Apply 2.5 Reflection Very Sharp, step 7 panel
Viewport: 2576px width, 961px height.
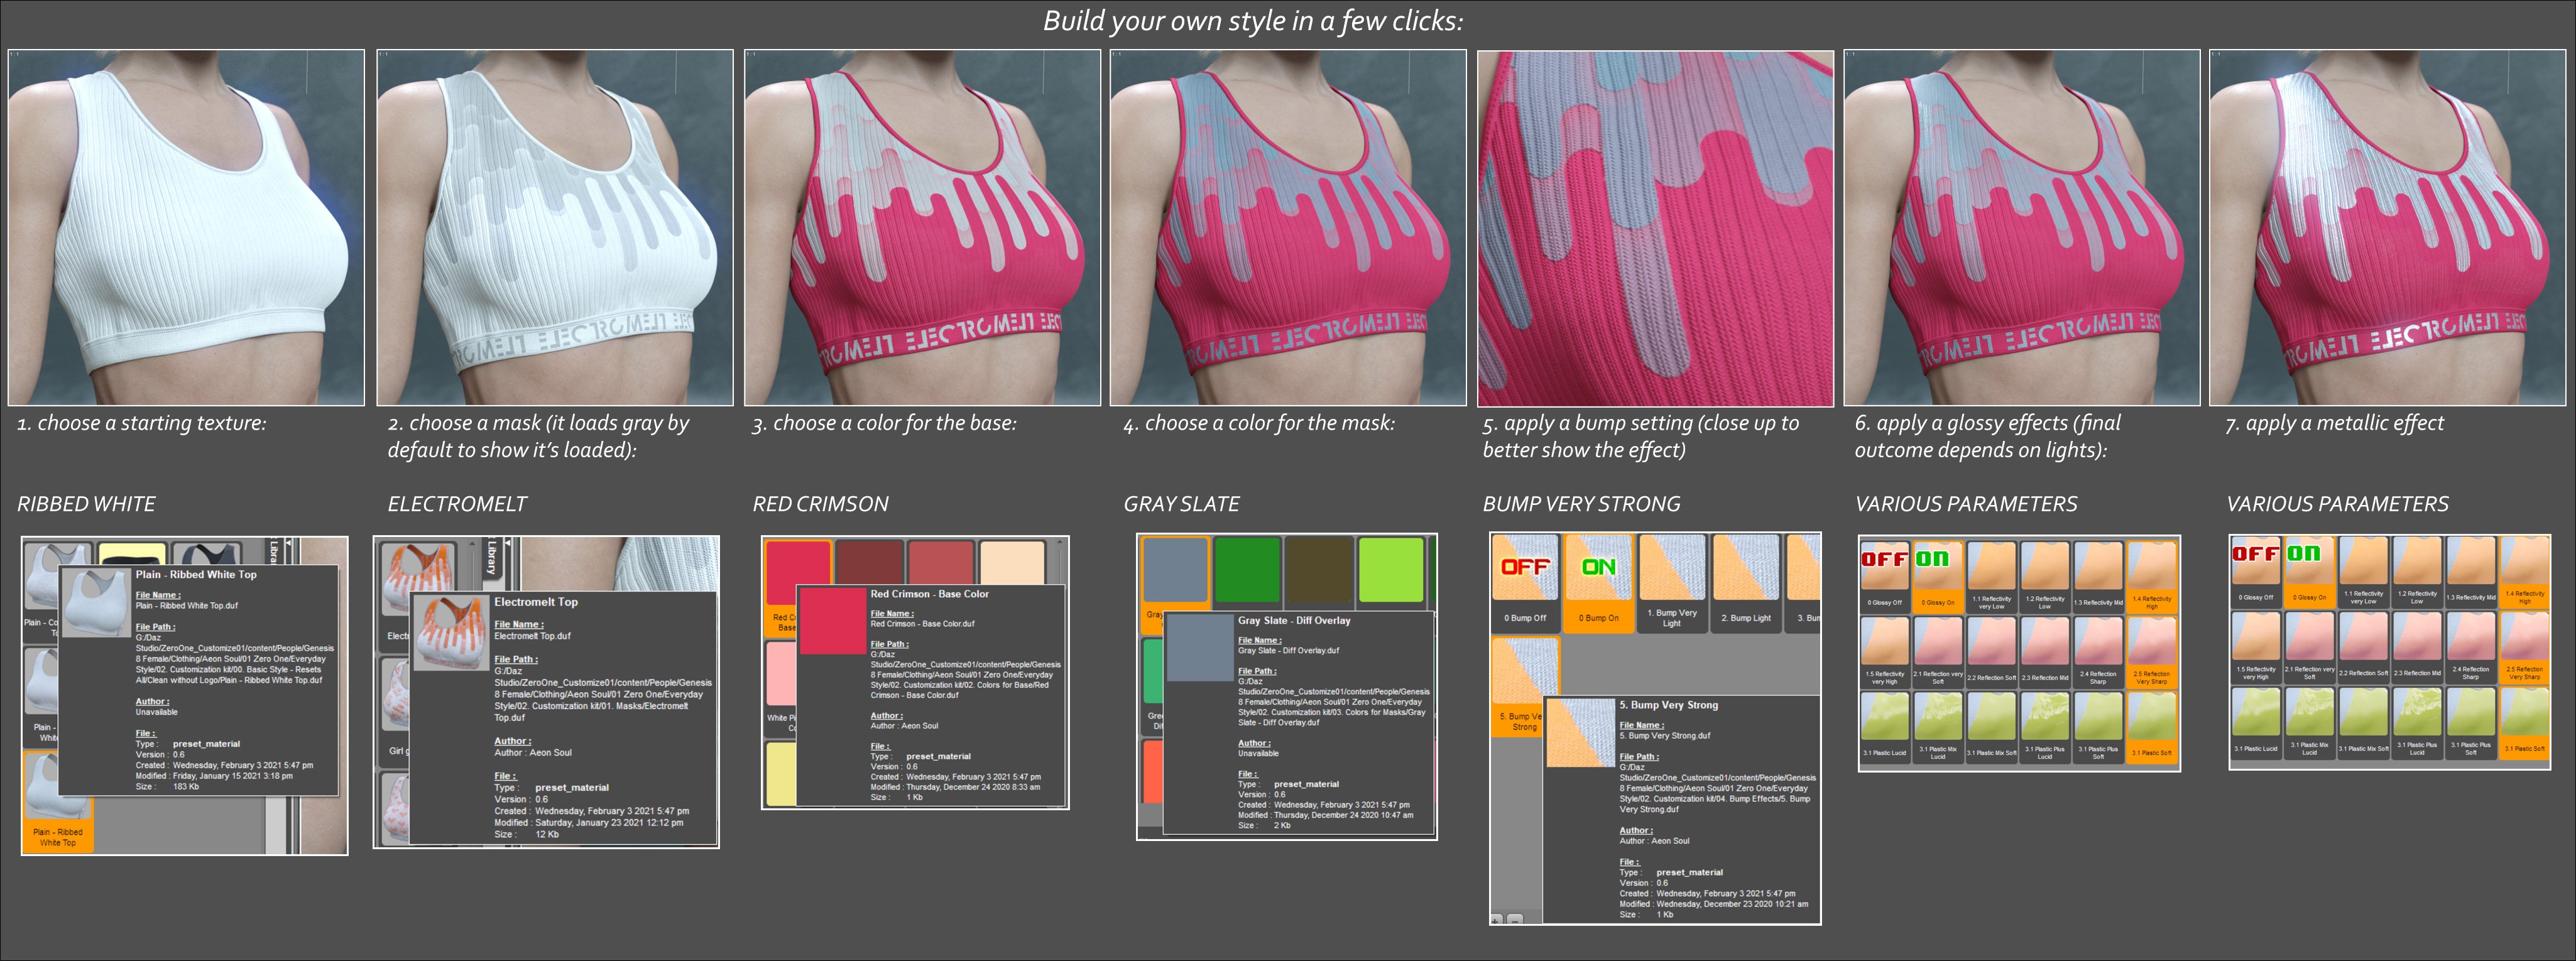point(2524,647)
